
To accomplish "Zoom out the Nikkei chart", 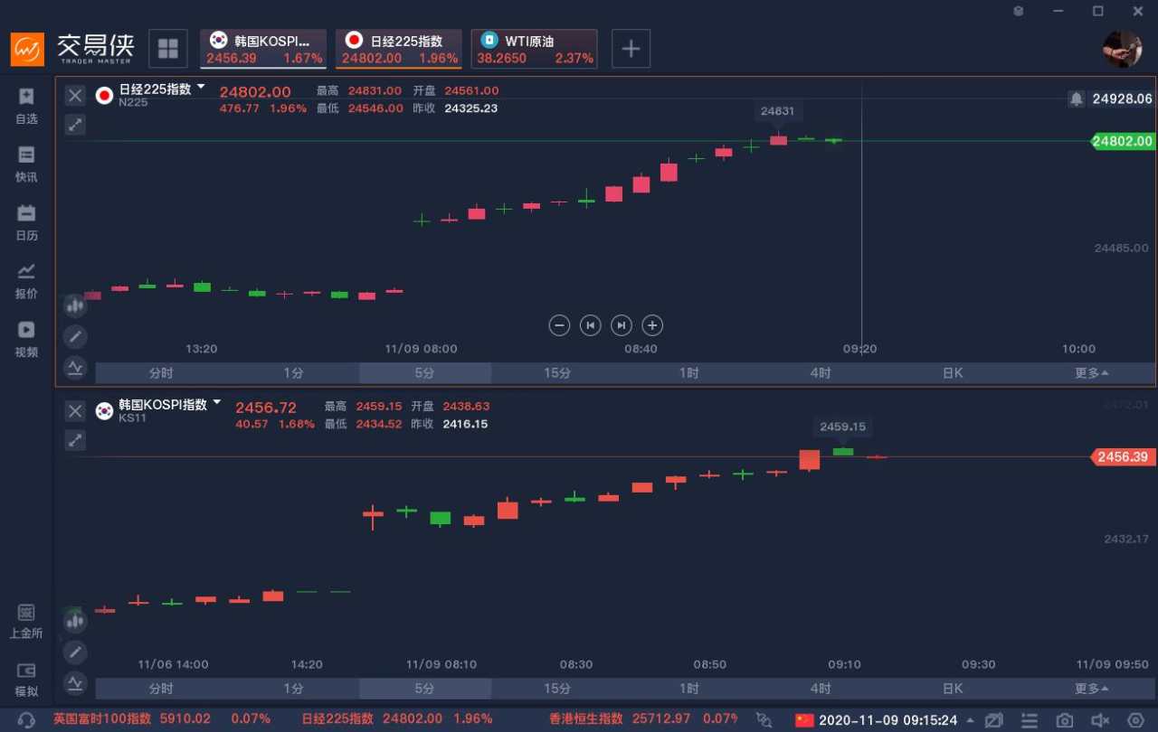I will 559,325.
